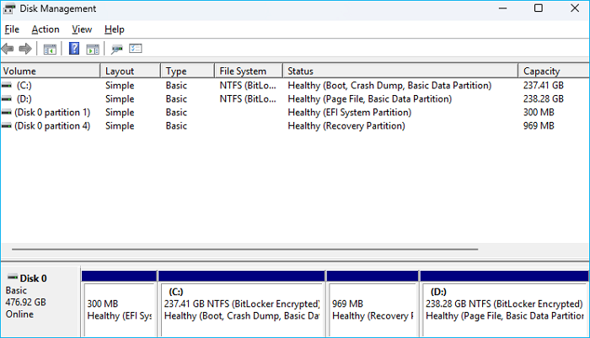Open the Action menu
The width and height of the screenshot is (590, 338).
(46, 29)
